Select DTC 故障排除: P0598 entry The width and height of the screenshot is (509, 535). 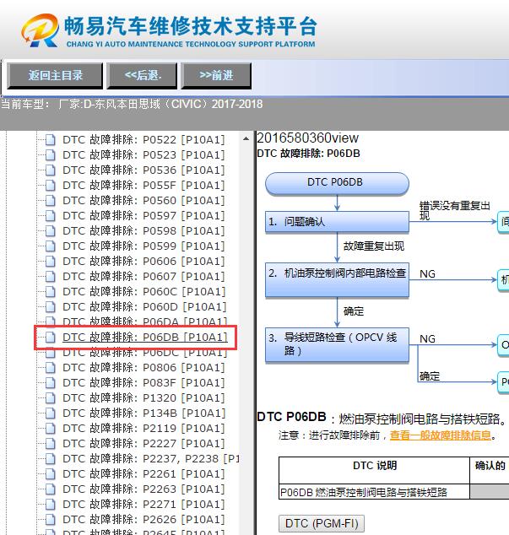click(143, 231)
